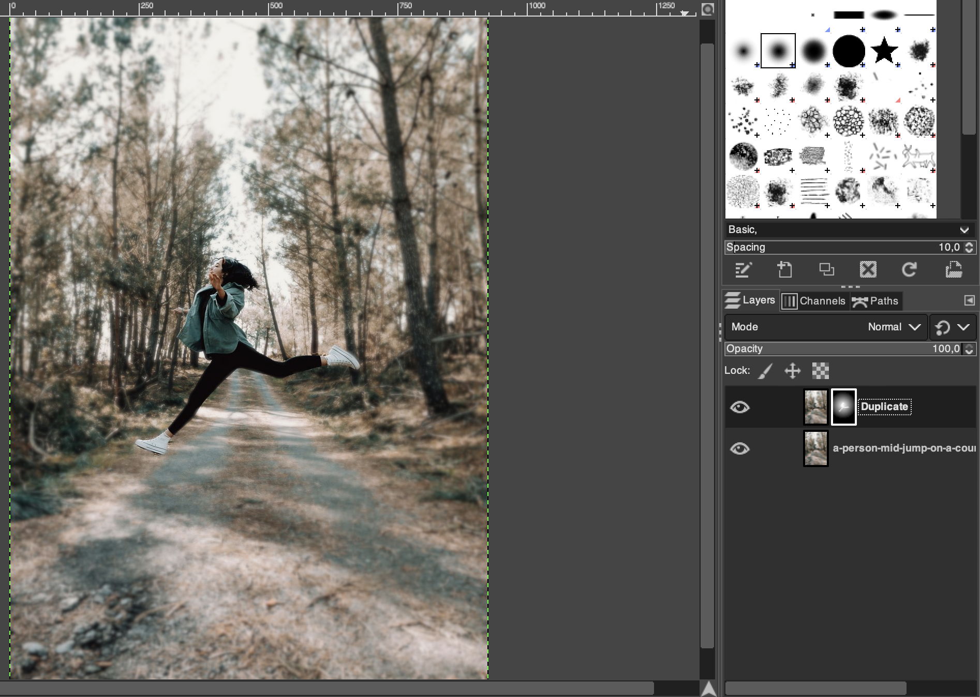The width and height of the screenshot is (980, 697).
Task: Delete the selected brush
Action: 868,270
